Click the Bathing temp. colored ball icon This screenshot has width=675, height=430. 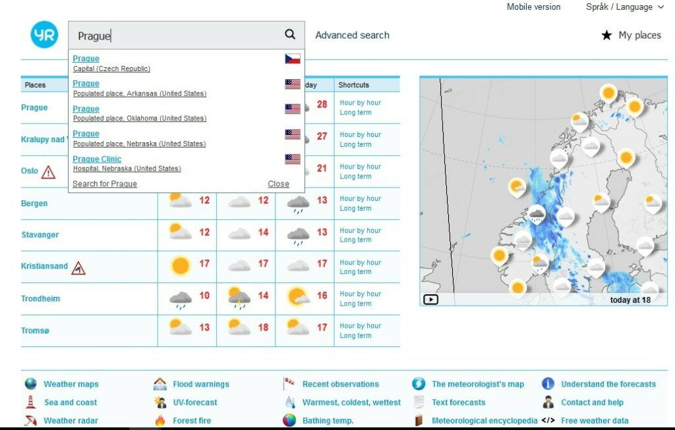[x=289, y=420]
